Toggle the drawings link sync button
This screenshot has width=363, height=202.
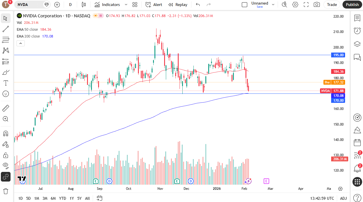click(5, 177)
